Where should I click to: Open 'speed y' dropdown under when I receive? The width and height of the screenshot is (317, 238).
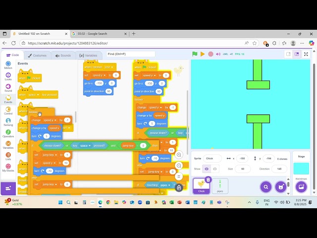click(x=99, y=75)
